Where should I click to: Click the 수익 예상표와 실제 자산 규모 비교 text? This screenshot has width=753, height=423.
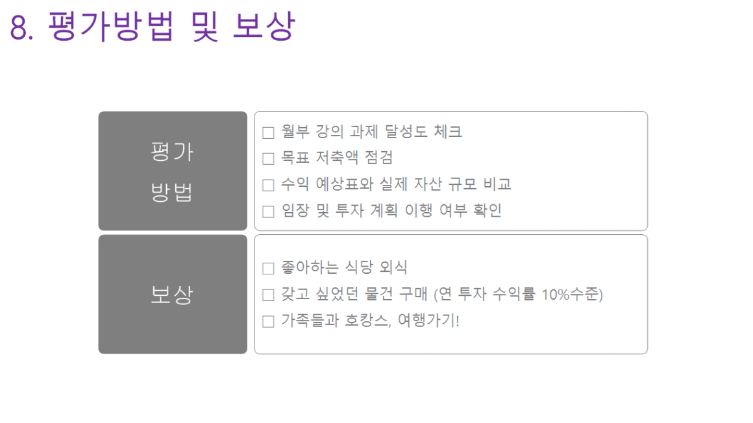click(x=396, y=184)
